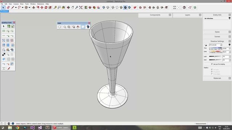This screenshot has height=130, width=232.
Task: Click the Solid Inspector icon in Solid toolbar
Action: pos(88,27)
